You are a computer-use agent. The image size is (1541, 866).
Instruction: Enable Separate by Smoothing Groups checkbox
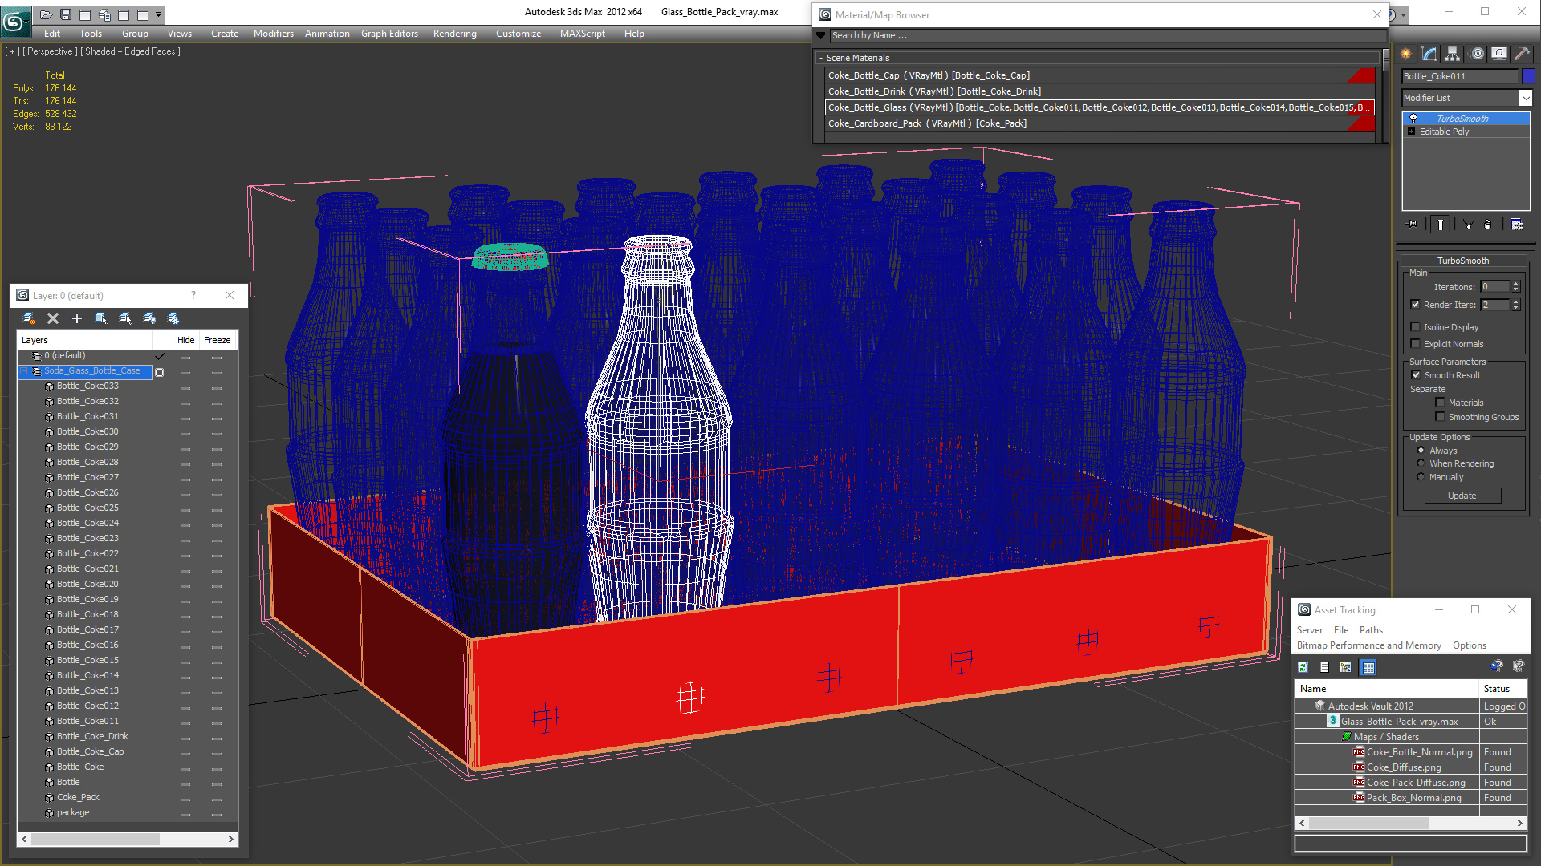[x=1440, y=417]
